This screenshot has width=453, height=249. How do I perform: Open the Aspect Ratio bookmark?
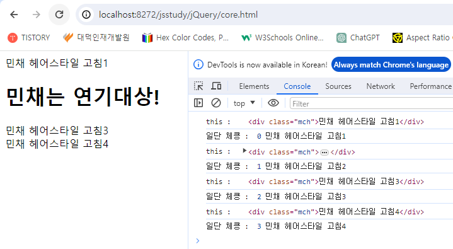[x=421, y=38]
